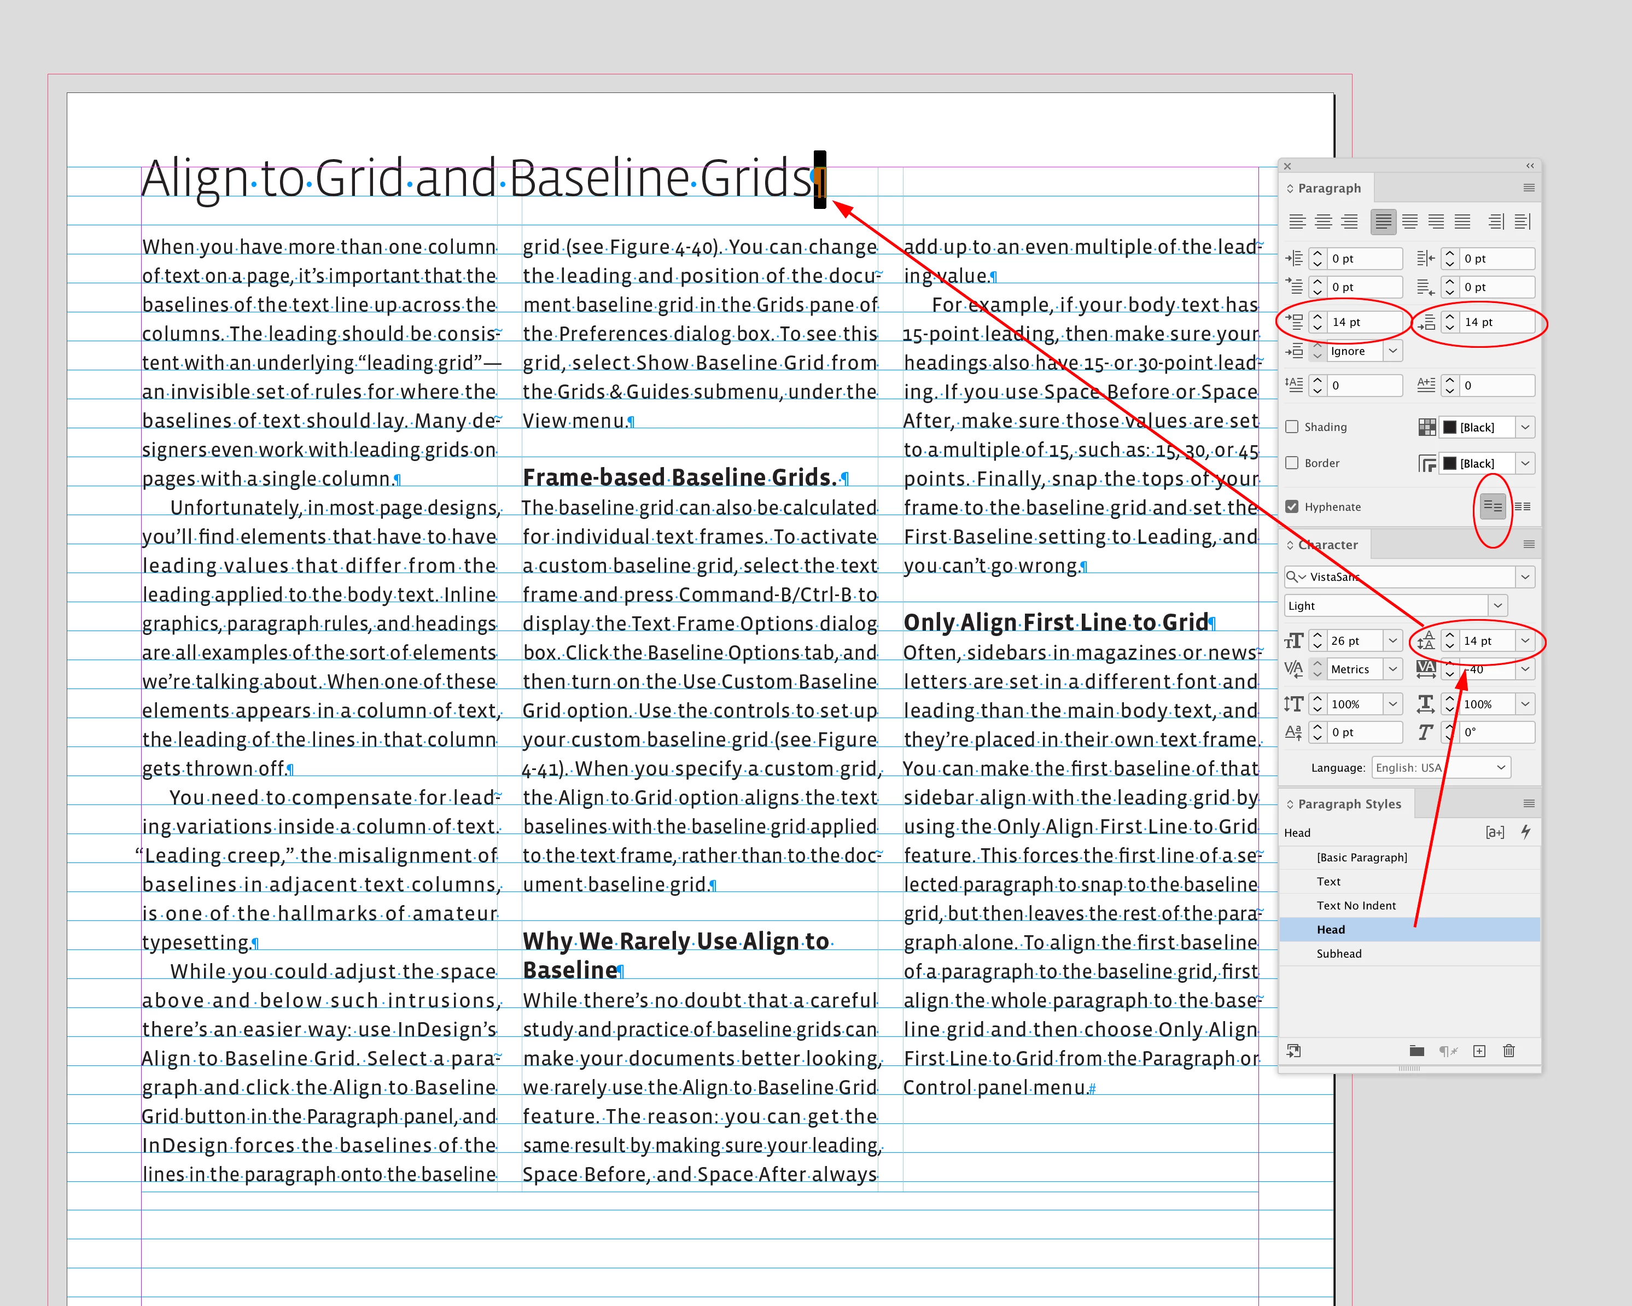The height and width of the screenshot is (1306, 1632).
Task: Click the Align Left paragraph icon
Action: 1297,222
